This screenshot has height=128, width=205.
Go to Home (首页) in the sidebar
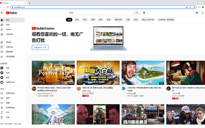[12, 20]
